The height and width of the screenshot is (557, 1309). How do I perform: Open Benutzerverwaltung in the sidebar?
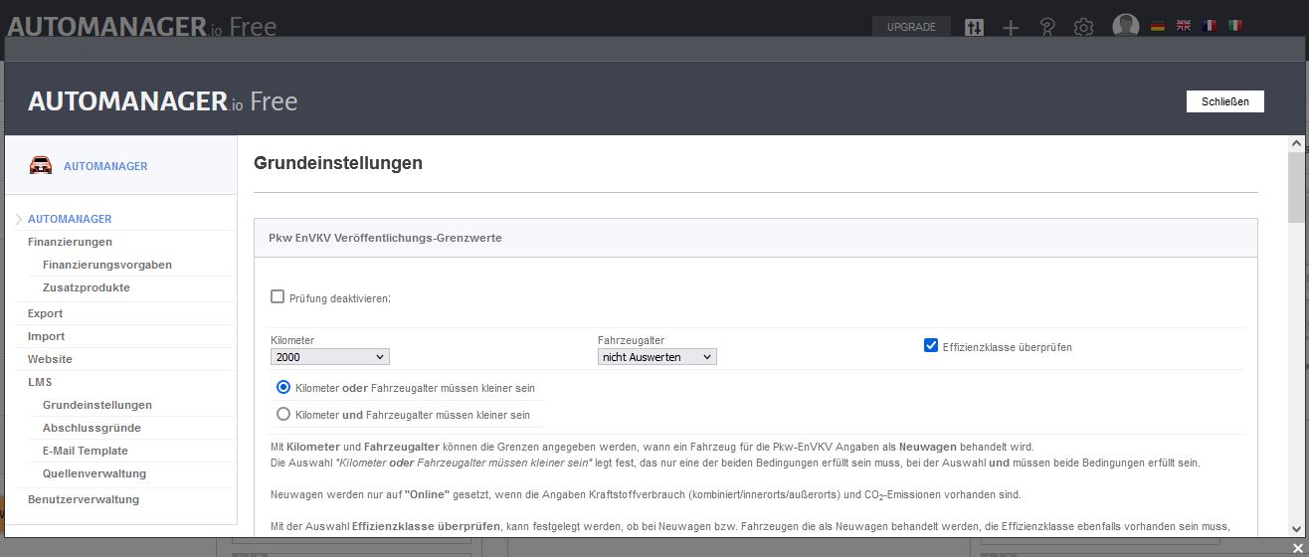click(x=84, y=499)
